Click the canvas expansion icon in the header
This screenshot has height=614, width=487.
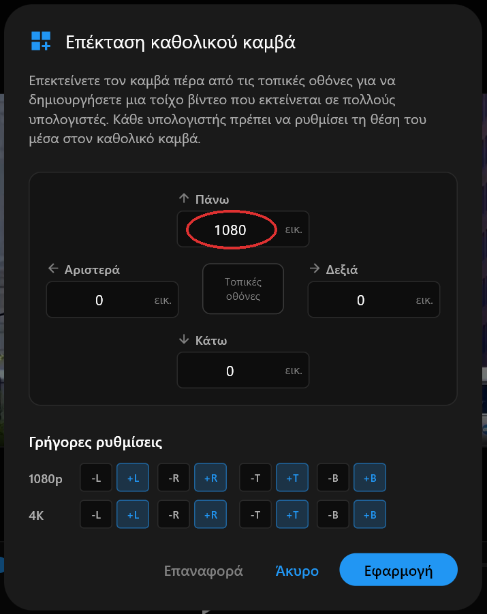(41, 41)
